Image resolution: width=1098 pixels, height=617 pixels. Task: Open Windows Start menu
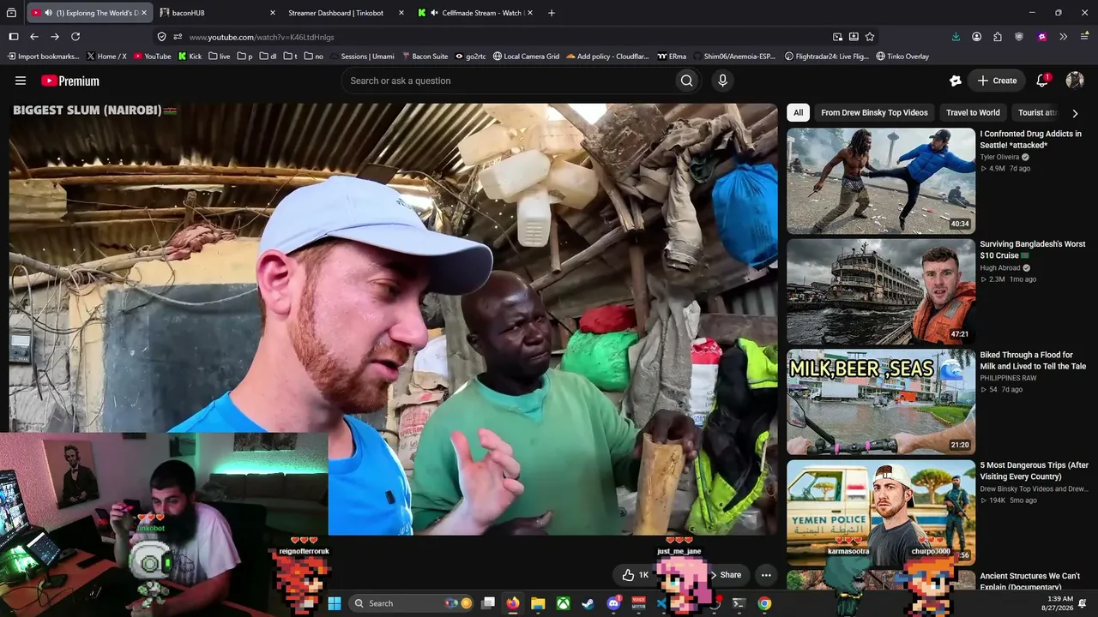[x=335, y=603]
